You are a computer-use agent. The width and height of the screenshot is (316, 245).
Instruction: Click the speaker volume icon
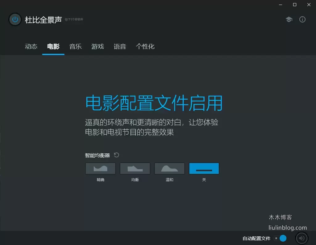coord(302,238)
